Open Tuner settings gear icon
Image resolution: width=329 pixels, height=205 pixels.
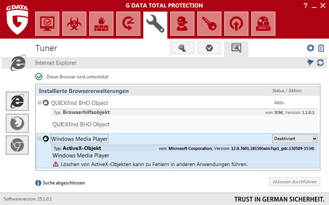point(310,48)
